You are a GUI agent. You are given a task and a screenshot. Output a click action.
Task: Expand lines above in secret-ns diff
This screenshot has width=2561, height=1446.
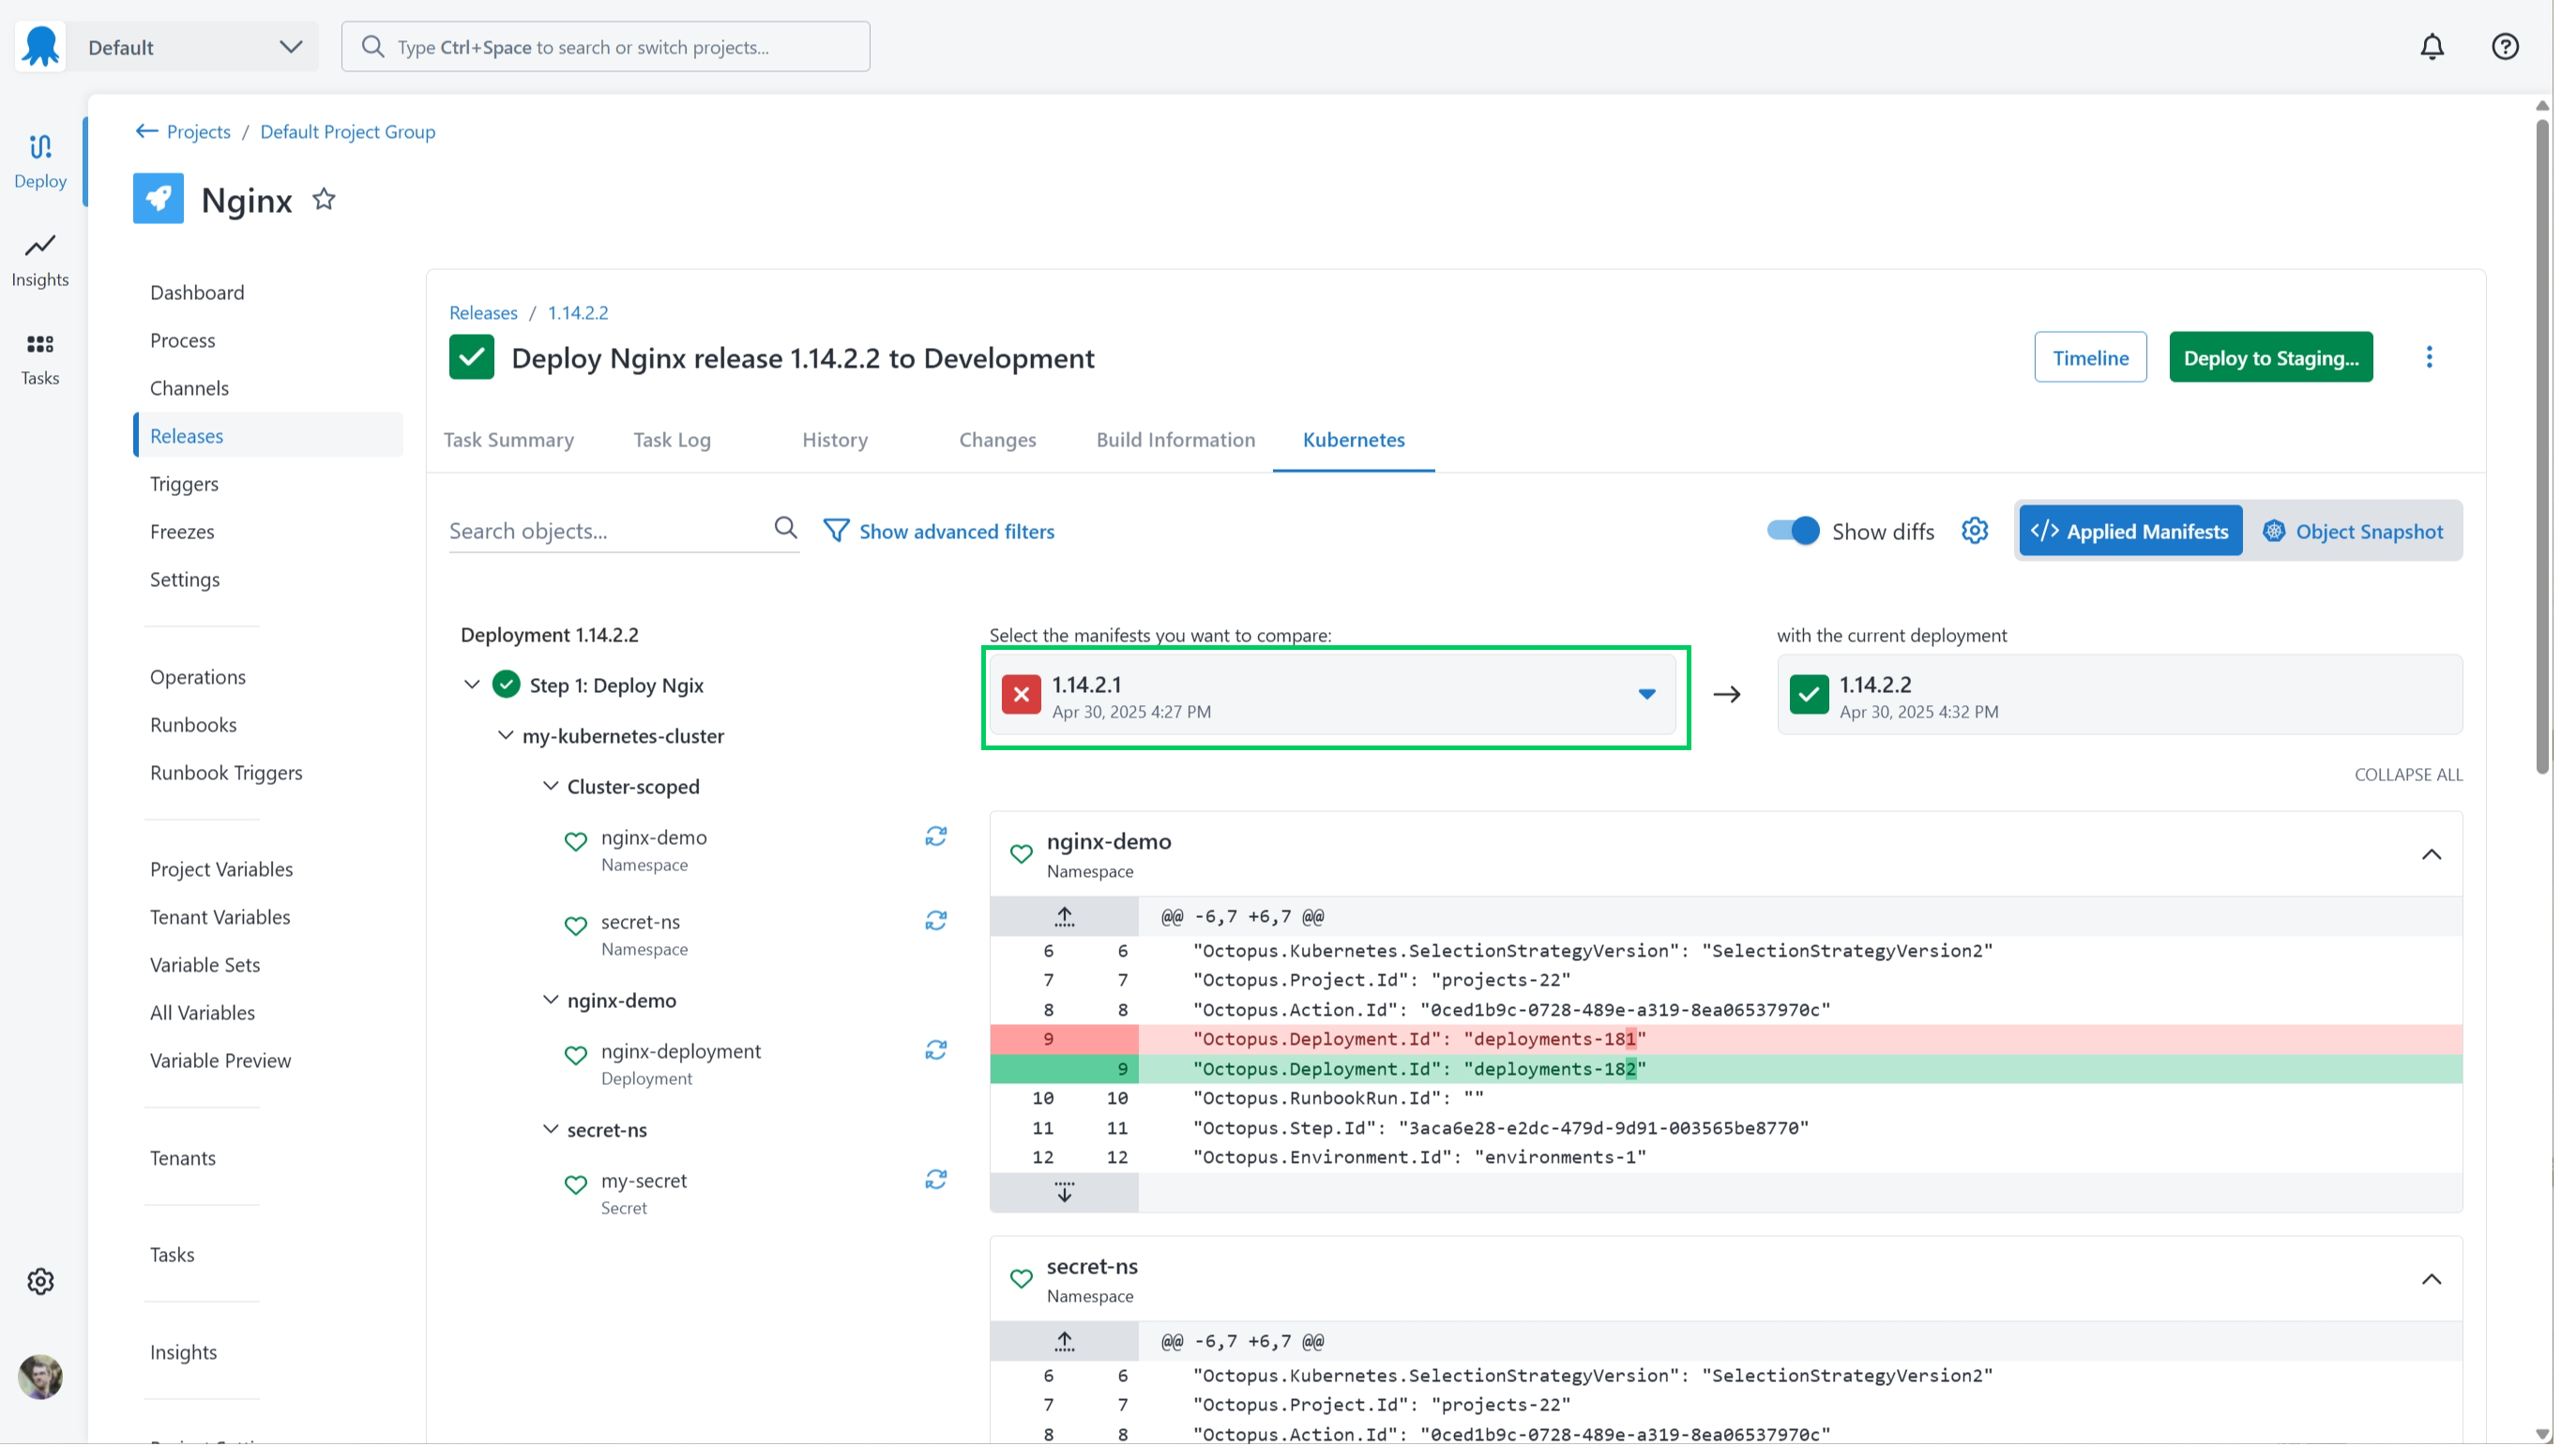tap(1065, 1343)
